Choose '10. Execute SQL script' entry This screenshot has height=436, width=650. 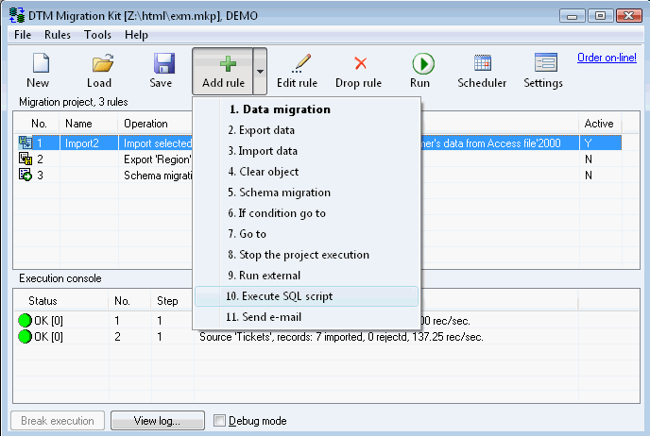[x=306, y=296]
